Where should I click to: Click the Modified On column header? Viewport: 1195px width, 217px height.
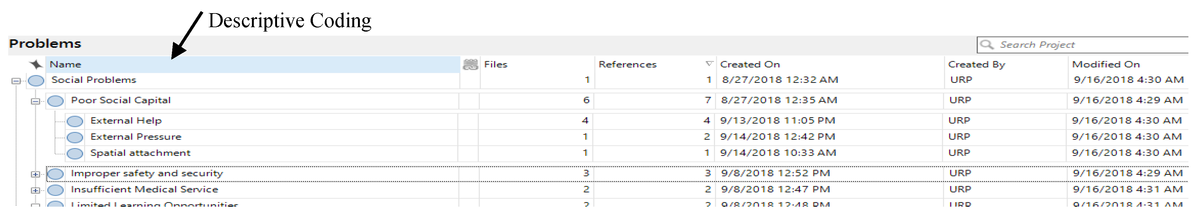click(1106, 65)
